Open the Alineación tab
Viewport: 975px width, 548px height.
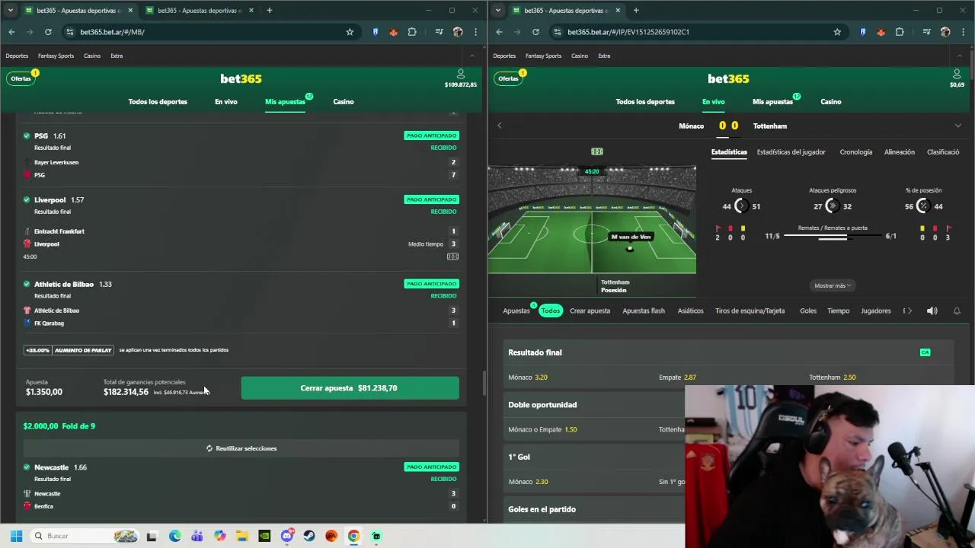point(900,152)
